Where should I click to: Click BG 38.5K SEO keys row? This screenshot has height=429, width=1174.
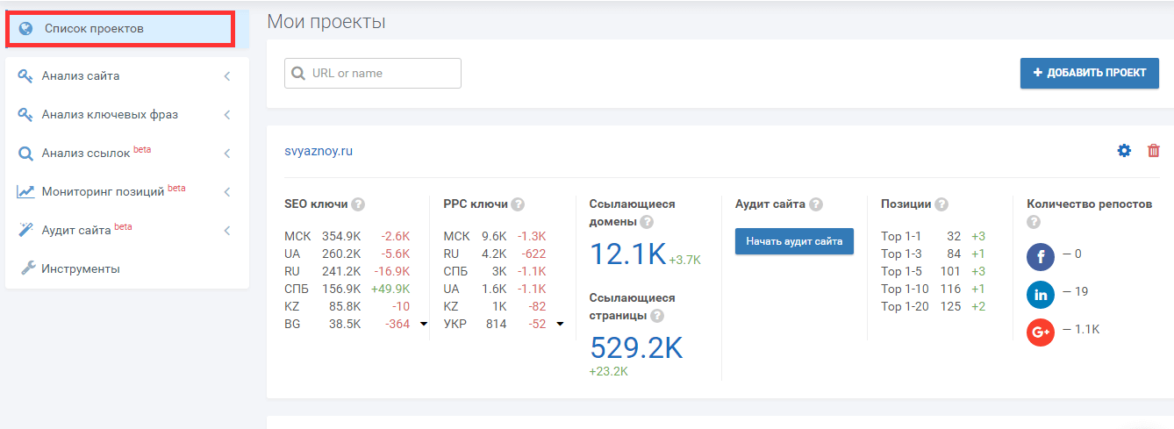(347, 324)
